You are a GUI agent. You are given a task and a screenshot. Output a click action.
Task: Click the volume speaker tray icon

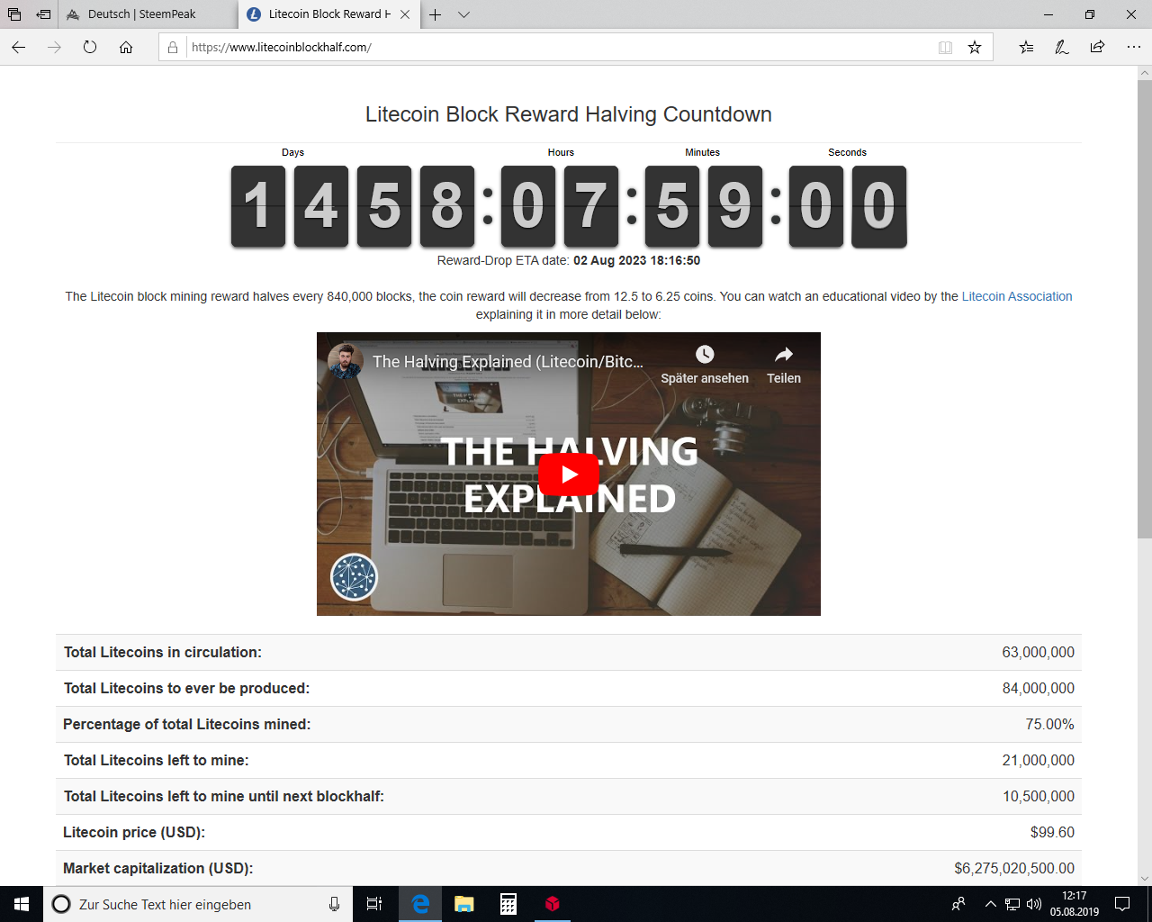(x=1033, y=904)
